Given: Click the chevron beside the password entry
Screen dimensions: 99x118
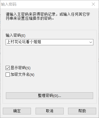Looking at the screenshot, I should point(91,42).
